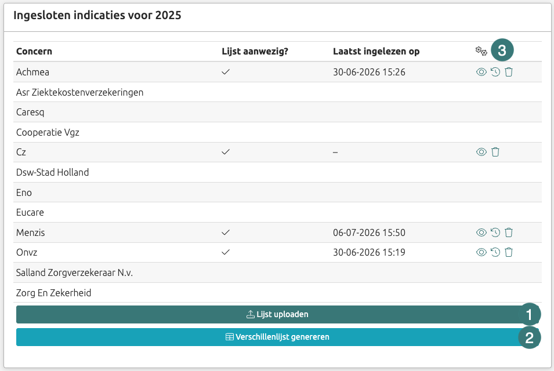Screen dimensions: 554x371
Task: View the Onvz list with eye icon
Action: (x=481, y=252)
